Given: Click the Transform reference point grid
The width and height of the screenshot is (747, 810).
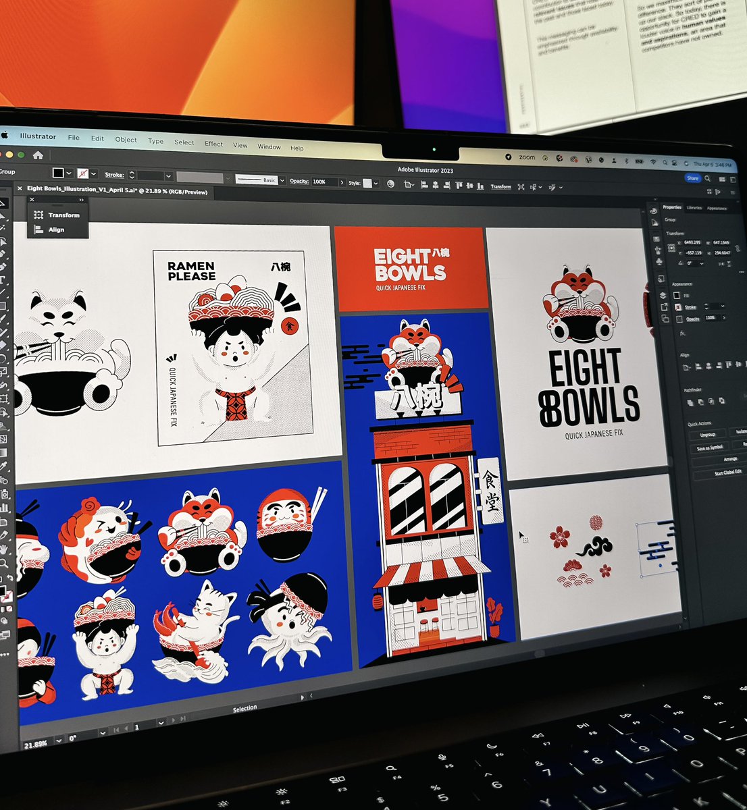Looking at the screenshot, I should point(671,248).
